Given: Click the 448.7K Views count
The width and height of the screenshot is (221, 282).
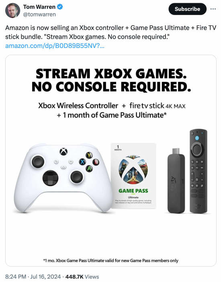Looking at the screenshot, I should pos(82,276).
